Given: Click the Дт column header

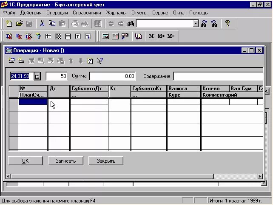Looking at the screenshot, I should [x=59, y=91].
